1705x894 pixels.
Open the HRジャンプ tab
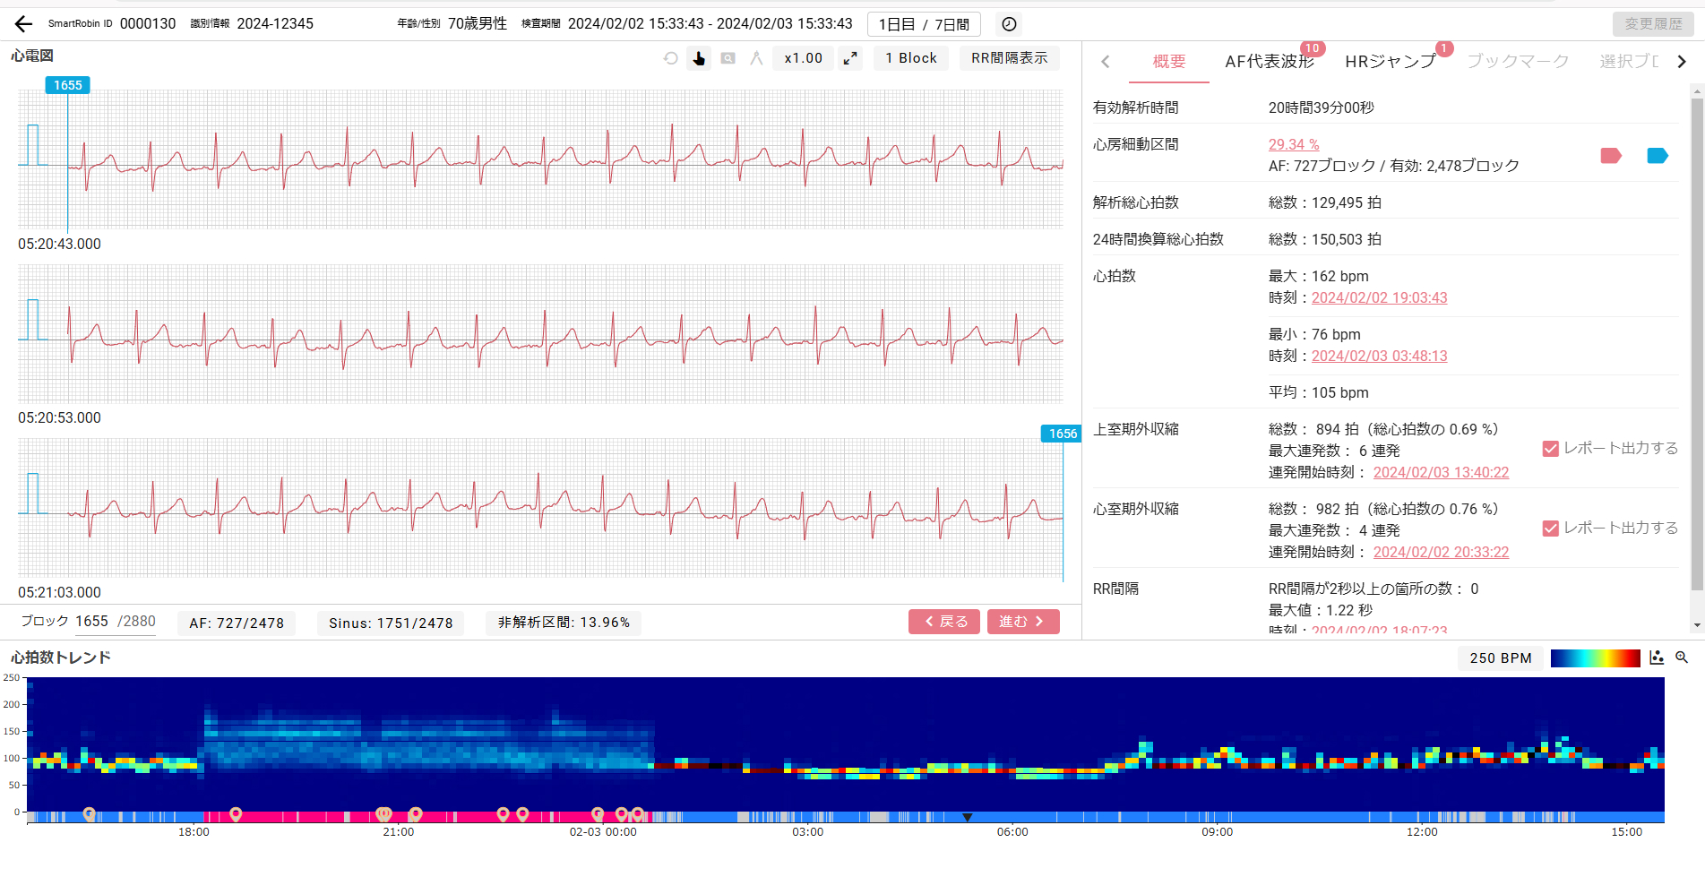1390,62
